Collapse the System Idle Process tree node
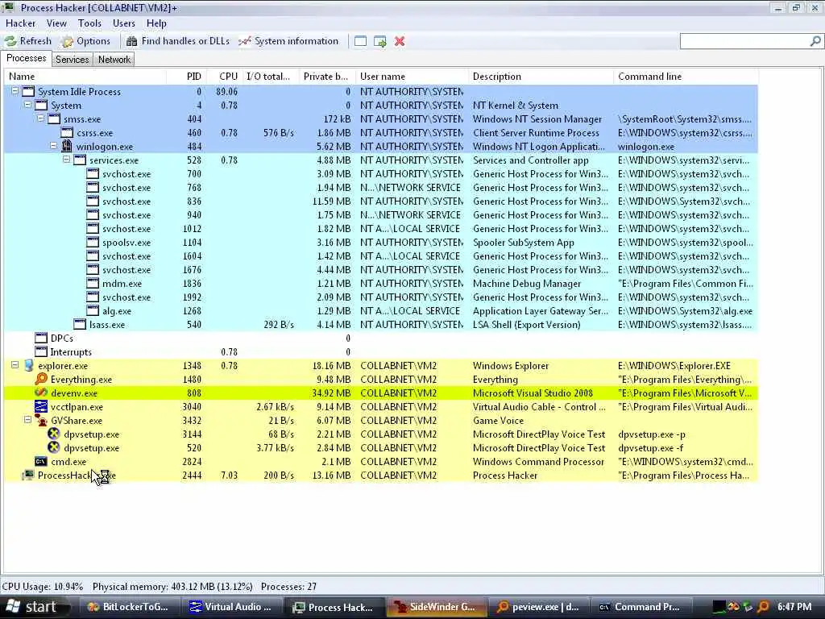 (15, 91)
